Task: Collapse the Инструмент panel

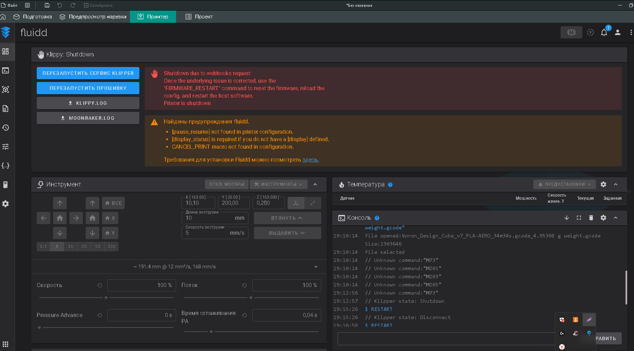Action: (x=315, y=184)
